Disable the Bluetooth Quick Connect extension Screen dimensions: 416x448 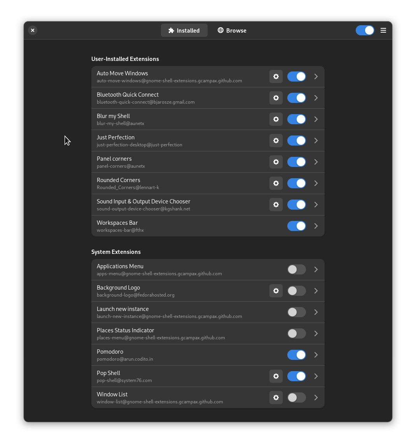click(x=296, y=98)
